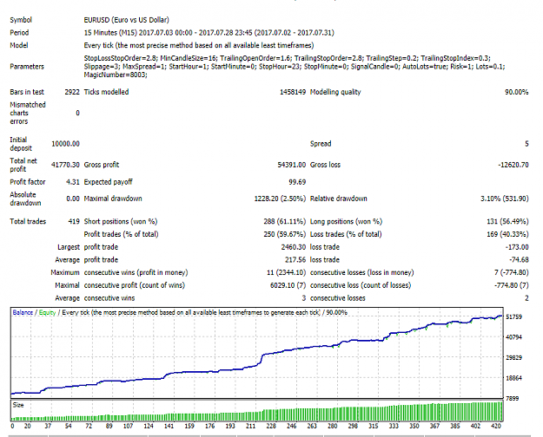
Task: Click the 51759 balance axis label
Action: [513, 317]
